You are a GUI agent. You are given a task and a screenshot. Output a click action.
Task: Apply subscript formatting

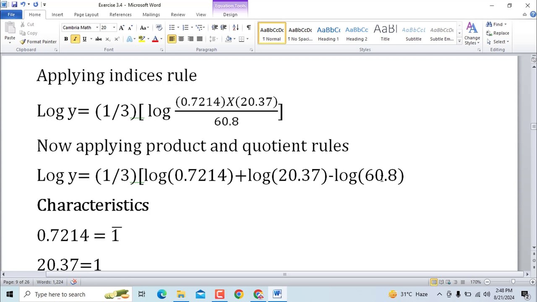pyautogui.click(x=108, y=39)
